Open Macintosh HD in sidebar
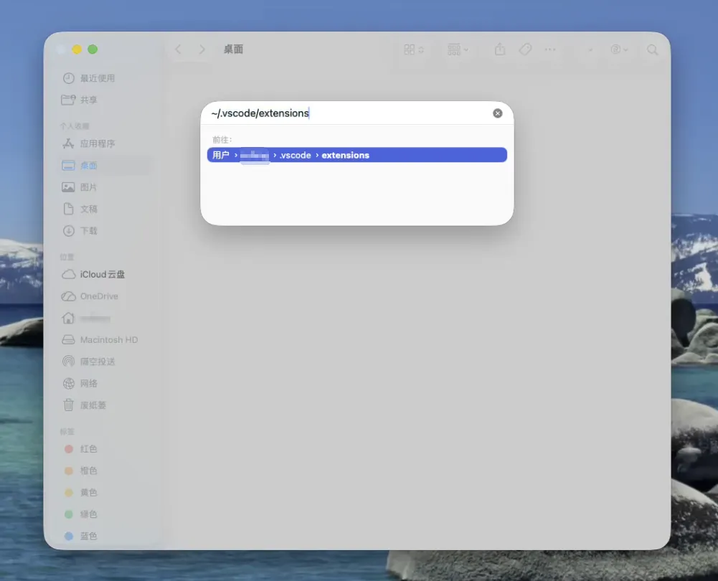Image resolution: width=718 pixels, height=581 pixels. coord(108,340)
